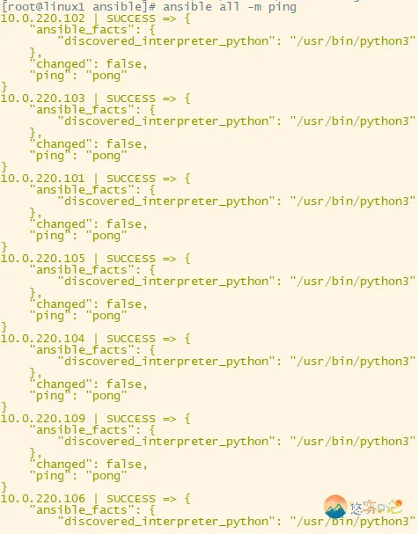Select the 10.0.220.102 host address
Screen dimensions: 418x534
click(42, 18)
